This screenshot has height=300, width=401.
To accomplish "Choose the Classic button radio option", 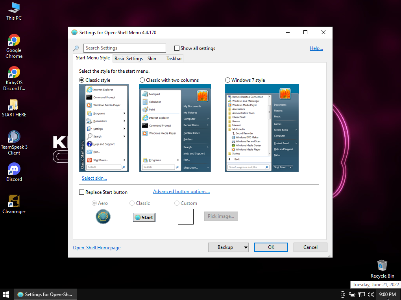I will (132, 203).
